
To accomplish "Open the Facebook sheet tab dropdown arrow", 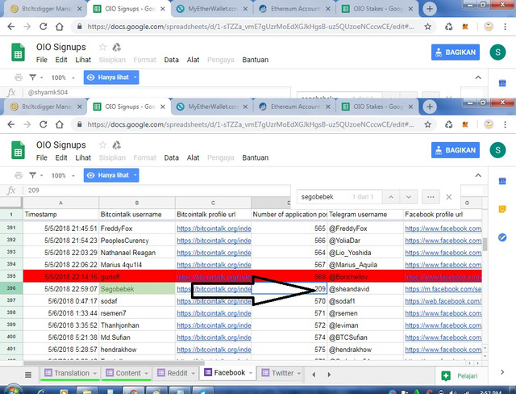I will coord(251,373).
